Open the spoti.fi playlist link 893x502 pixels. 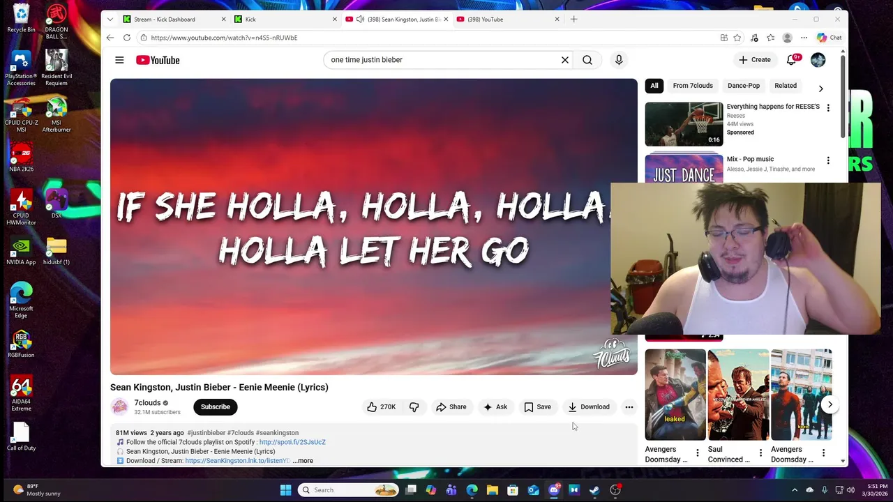(x=292, y=442)
